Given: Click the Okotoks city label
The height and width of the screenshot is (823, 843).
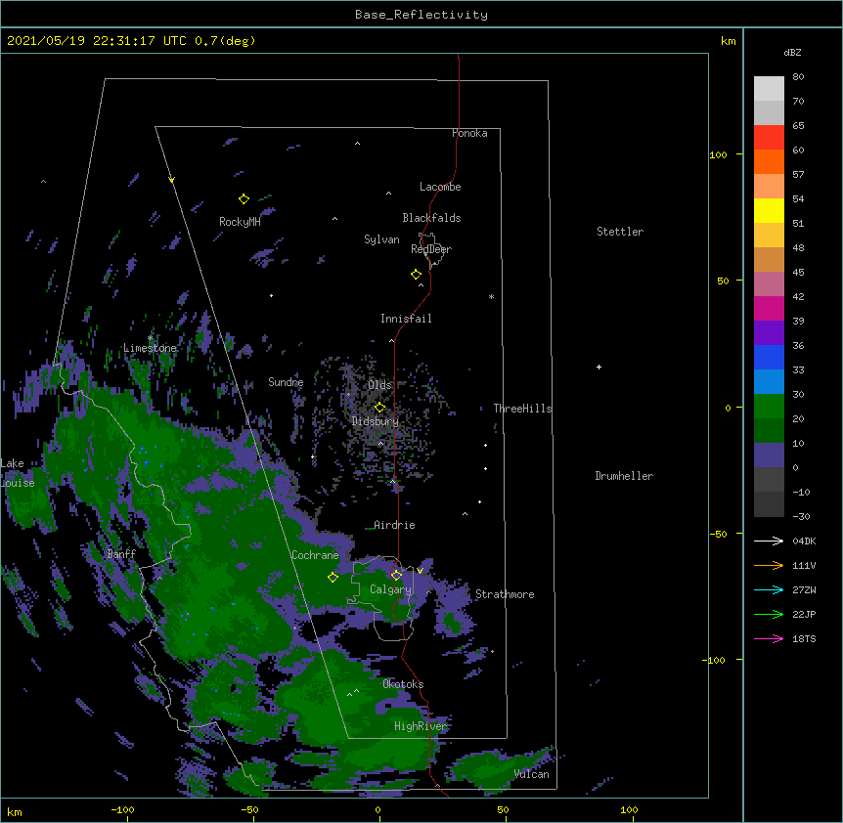Looking at the screenshot, I should pos(403,684).
